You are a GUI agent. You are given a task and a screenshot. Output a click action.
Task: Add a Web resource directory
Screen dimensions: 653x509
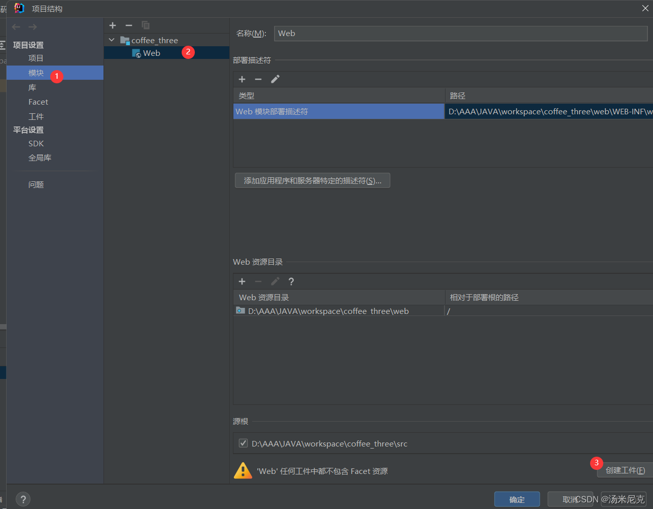(242, 281)
